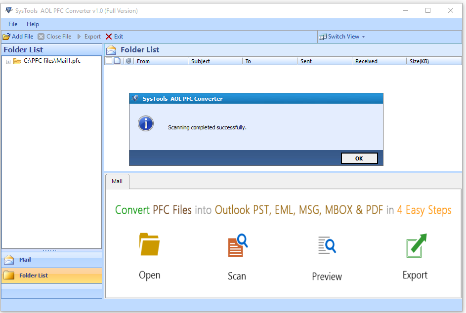Expand the C:\PFC files\Mail1.pfc tree node
466x313 pixels.
point(8,62)
